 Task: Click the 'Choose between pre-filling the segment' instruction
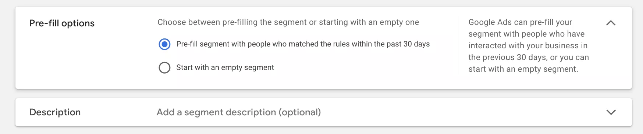pos(288,22)
